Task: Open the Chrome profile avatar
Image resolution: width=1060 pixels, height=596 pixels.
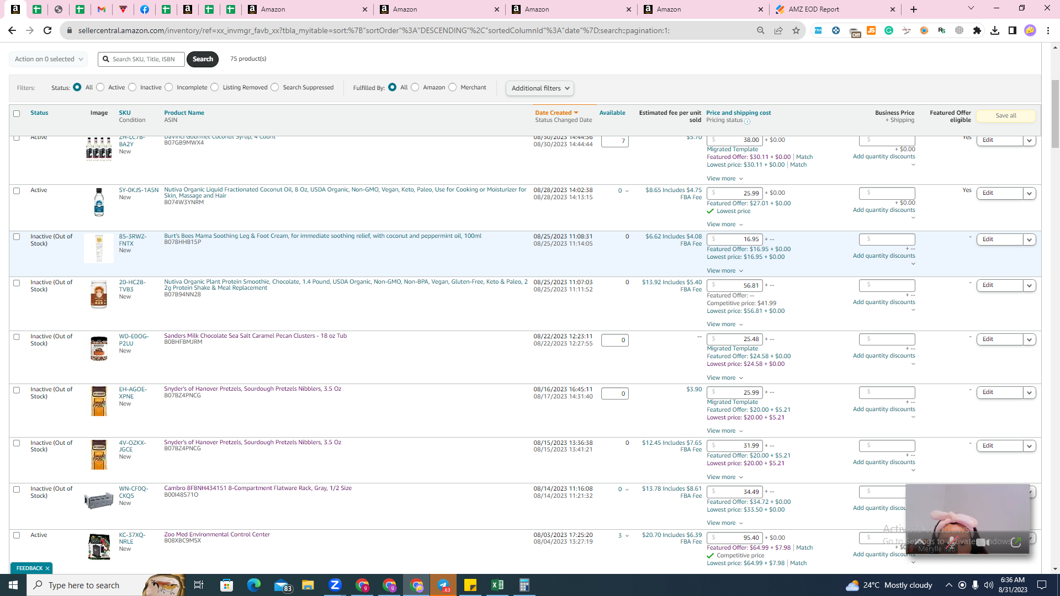Action: pyautogui.click(x=1030, y=30)
